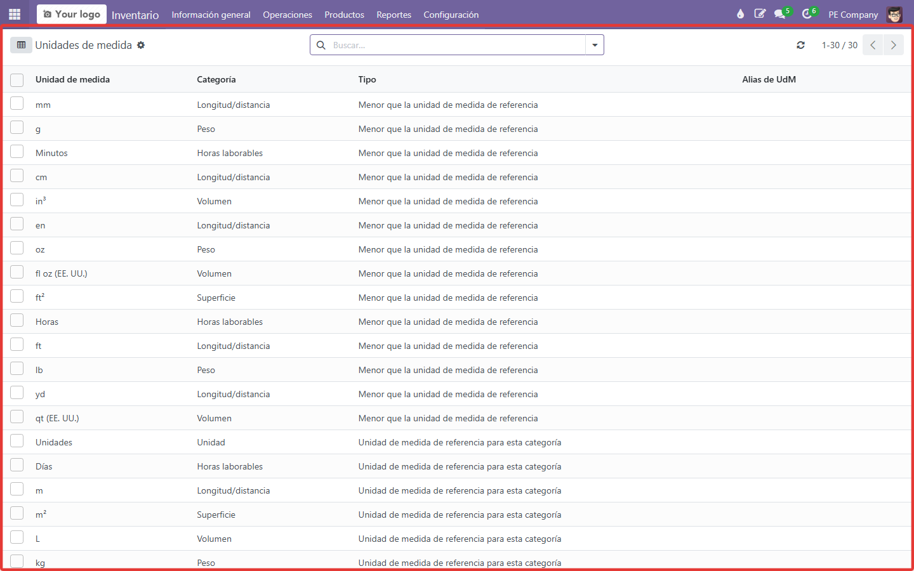The height and width of the screenshot is (571, 914).
Task: Open the in³ unit record
Action: coord(41,201)
